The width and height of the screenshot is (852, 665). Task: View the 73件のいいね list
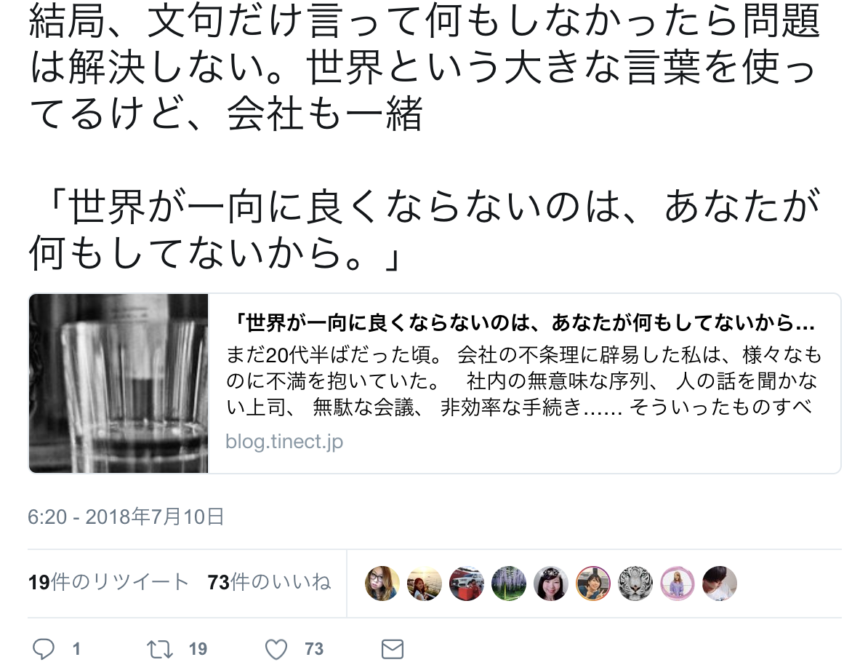pos(269,582)
